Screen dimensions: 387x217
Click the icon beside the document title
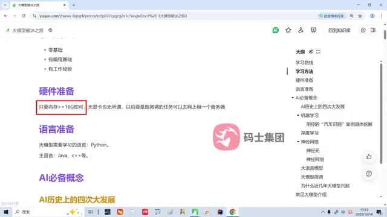[50, 30]
